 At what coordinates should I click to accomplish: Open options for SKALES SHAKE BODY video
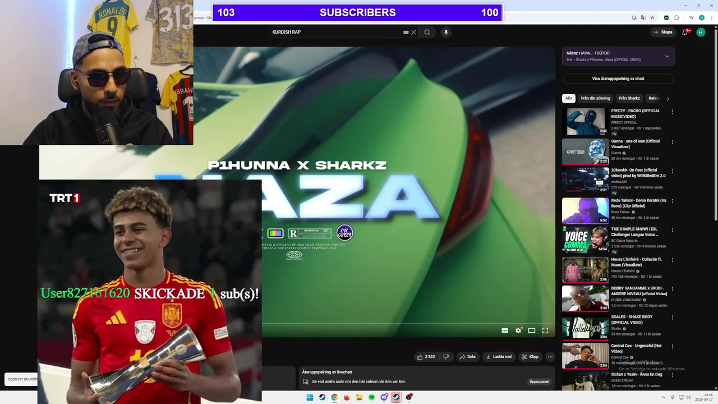[x=673, y=318]
